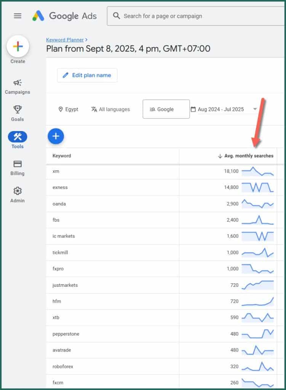This screenshot has height=390, width=286.
Task: Click the hfm keyword text
Action: (x=57, y=301)
